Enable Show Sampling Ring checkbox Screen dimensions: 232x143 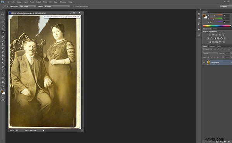point(73,6)
